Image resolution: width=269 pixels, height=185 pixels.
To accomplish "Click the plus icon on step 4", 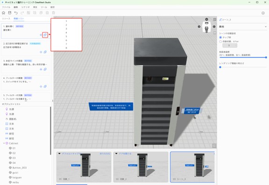I will tap(41, 86).
